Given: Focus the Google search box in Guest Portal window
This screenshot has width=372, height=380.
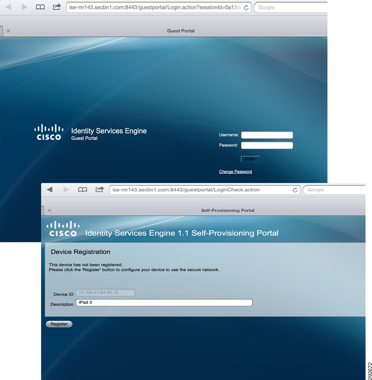Looking at the screenshot, I should (291, 7).
